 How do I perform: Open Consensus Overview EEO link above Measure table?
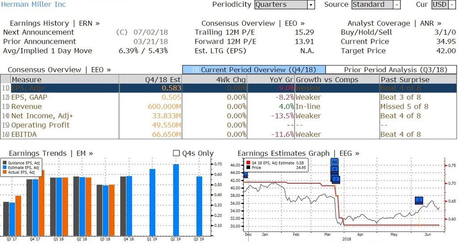tap(59, 70)
